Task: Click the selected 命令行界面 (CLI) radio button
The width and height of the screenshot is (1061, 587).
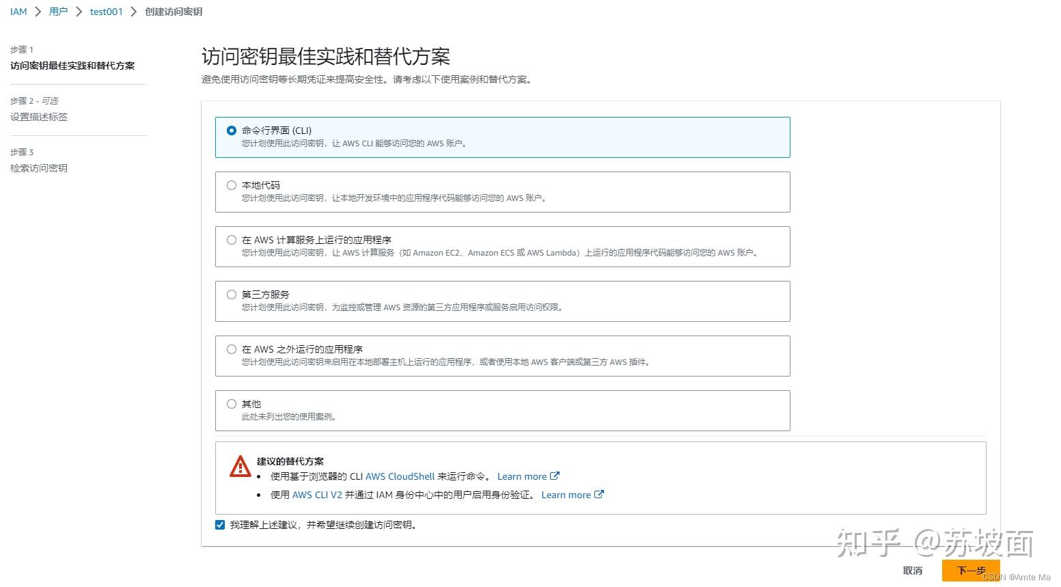Action: coord(232,130)
